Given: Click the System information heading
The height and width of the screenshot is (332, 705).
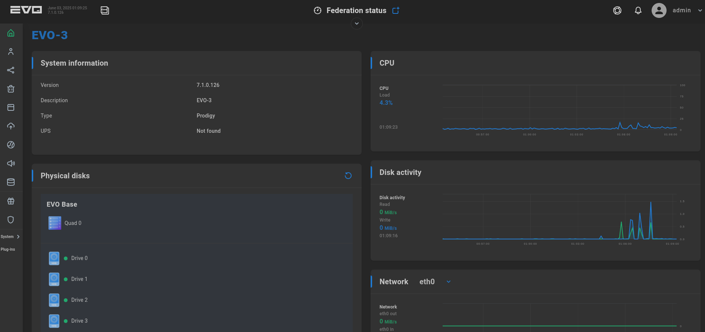Looking at the screenshot, I should (74, 63).
